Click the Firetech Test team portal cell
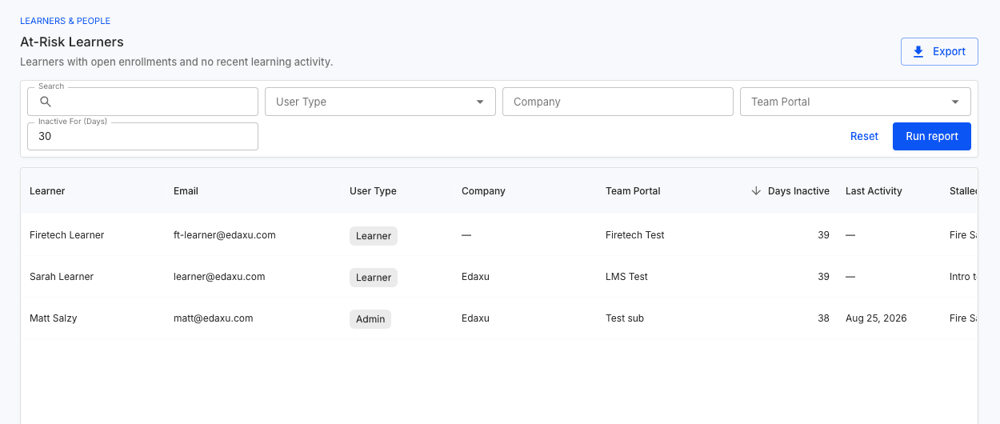The height and width of the screenshot is (424, 1000). [x=635, y=235]
